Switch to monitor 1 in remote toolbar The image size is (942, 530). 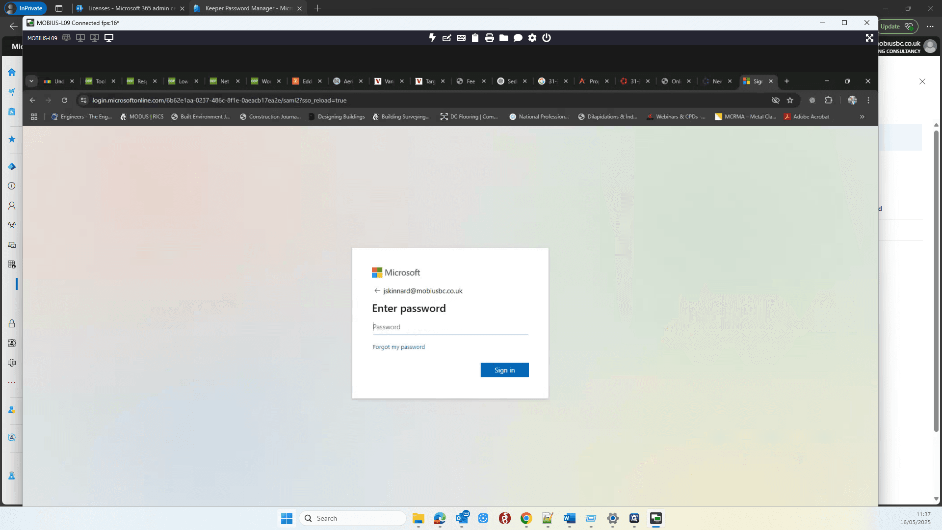(80, 38)
